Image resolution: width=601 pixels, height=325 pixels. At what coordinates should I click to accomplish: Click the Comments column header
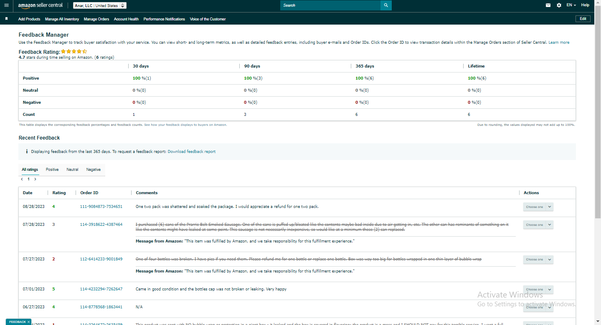(x=147, y=193)
